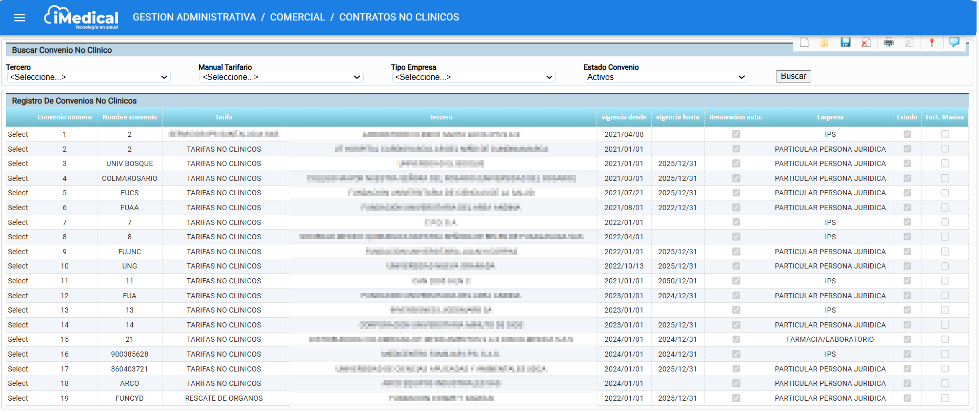Screen dimensions: 979x413
Task: Toggle Fact. Masiva checkbox for UNIV BOSQUE row
Action: coord(945,163)
